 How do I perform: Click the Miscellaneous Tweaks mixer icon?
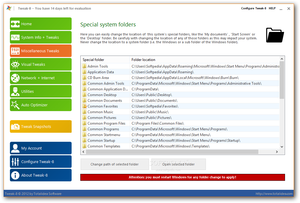[x=15, y=51]
